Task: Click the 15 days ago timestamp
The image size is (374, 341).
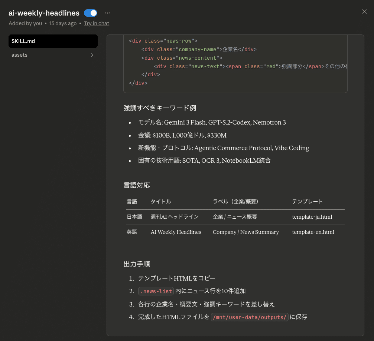Action: 63,23
